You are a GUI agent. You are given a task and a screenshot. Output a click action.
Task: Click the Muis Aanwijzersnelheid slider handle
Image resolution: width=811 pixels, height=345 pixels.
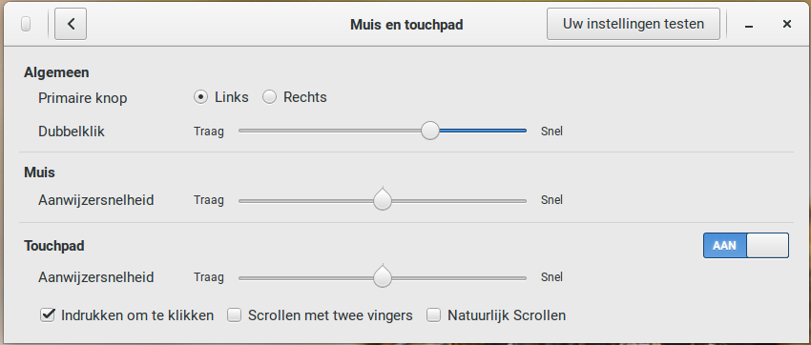[x=383, y=199]
